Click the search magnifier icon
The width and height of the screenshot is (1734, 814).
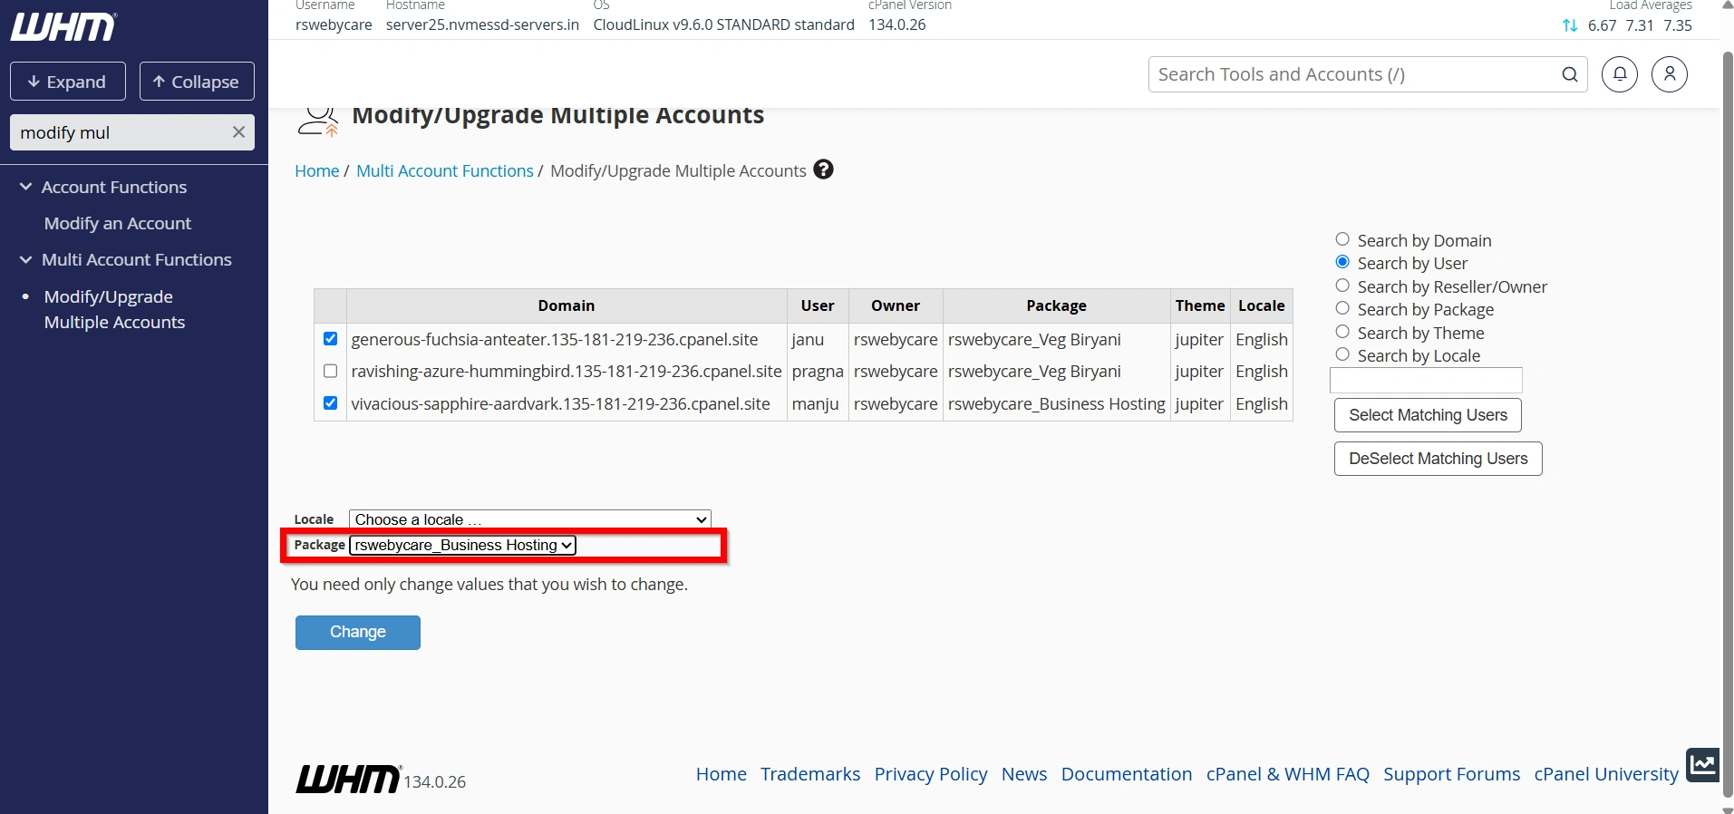point(1570,74)
